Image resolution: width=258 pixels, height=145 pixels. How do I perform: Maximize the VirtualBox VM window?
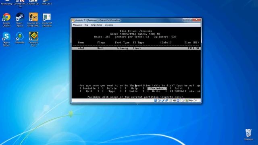click(x=190, y=20)
